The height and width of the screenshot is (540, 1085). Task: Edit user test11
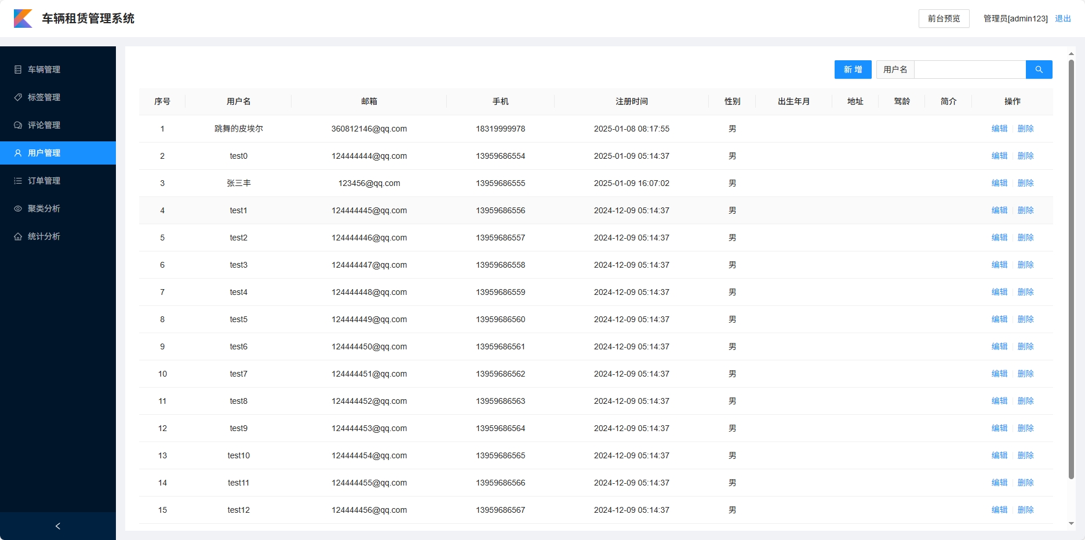[x=999, y=483]
